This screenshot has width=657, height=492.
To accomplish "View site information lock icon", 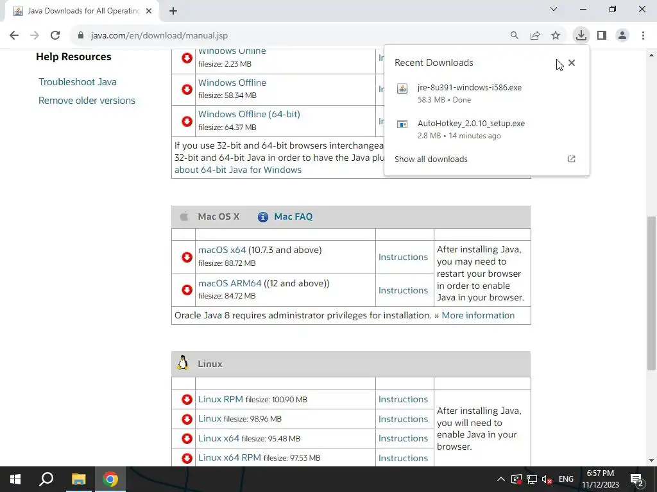I will [81, 36].
